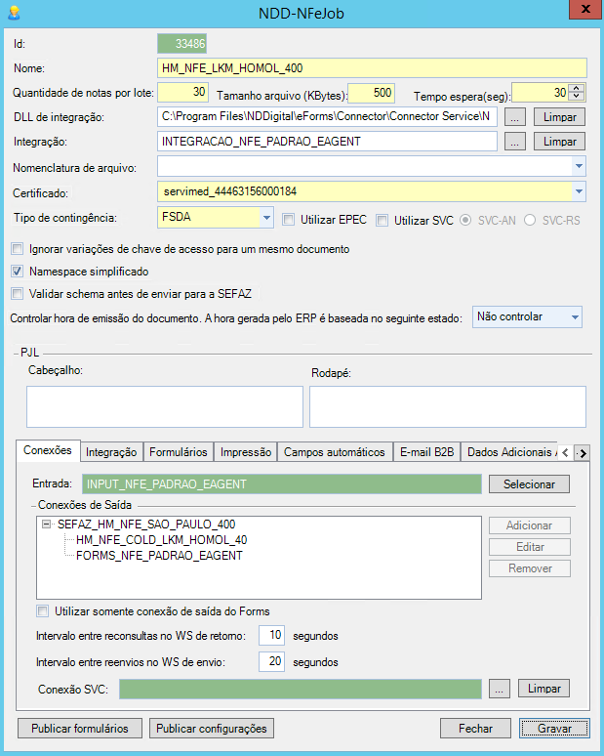604x756 pixels.
Task: Click the DLL de integração path field
Action: (x=327, y=116)
